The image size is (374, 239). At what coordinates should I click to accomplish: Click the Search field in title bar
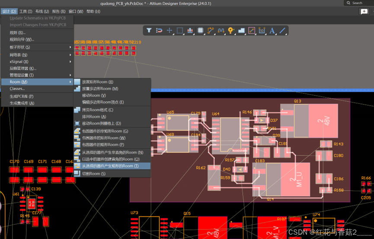point(359,3)
